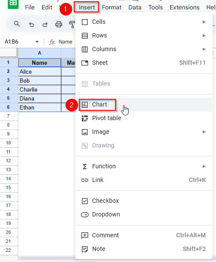This screenshot has height=262, width=216.
Task: Click the search magnifier toolbar icon
Action: (x=17, y=24)
